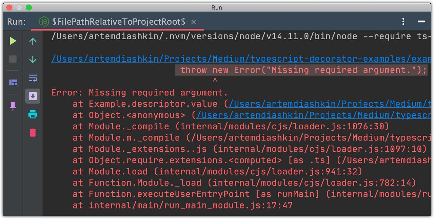Open the more options kebab menu
The width and height of the screenshot is (434, 219).
tap(403, 21)
